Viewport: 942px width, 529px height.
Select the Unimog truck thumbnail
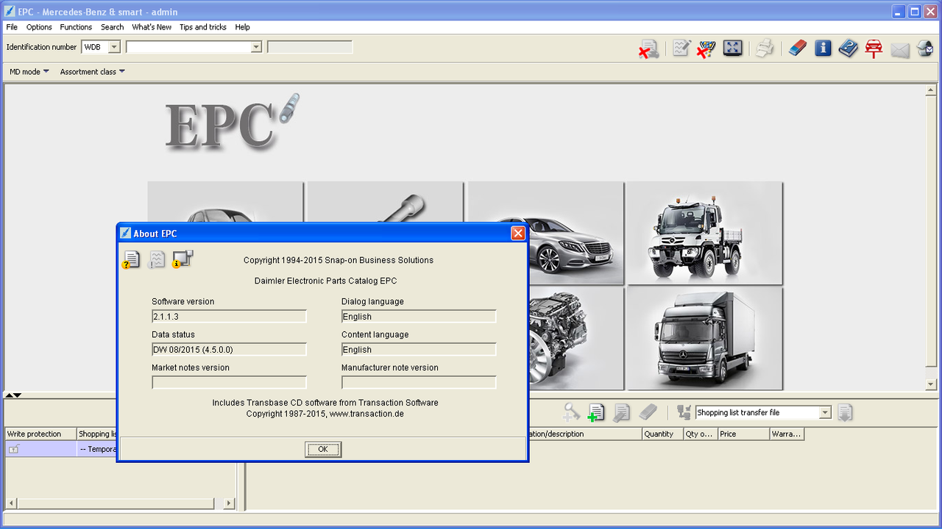pos(704,233)
